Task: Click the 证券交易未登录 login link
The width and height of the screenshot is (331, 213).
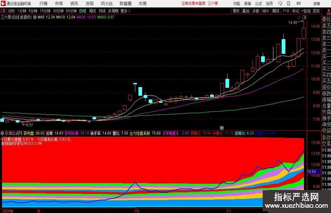Action: tap(193, 3)
